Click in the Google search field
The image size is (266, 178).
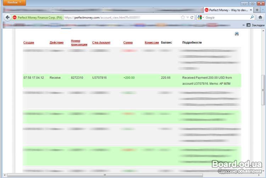click(227, 17)
